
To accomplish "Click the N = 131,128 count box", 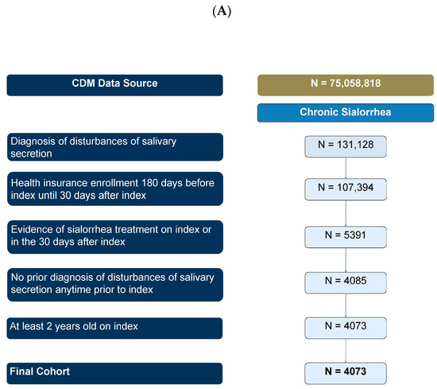I will coord(346,146).
